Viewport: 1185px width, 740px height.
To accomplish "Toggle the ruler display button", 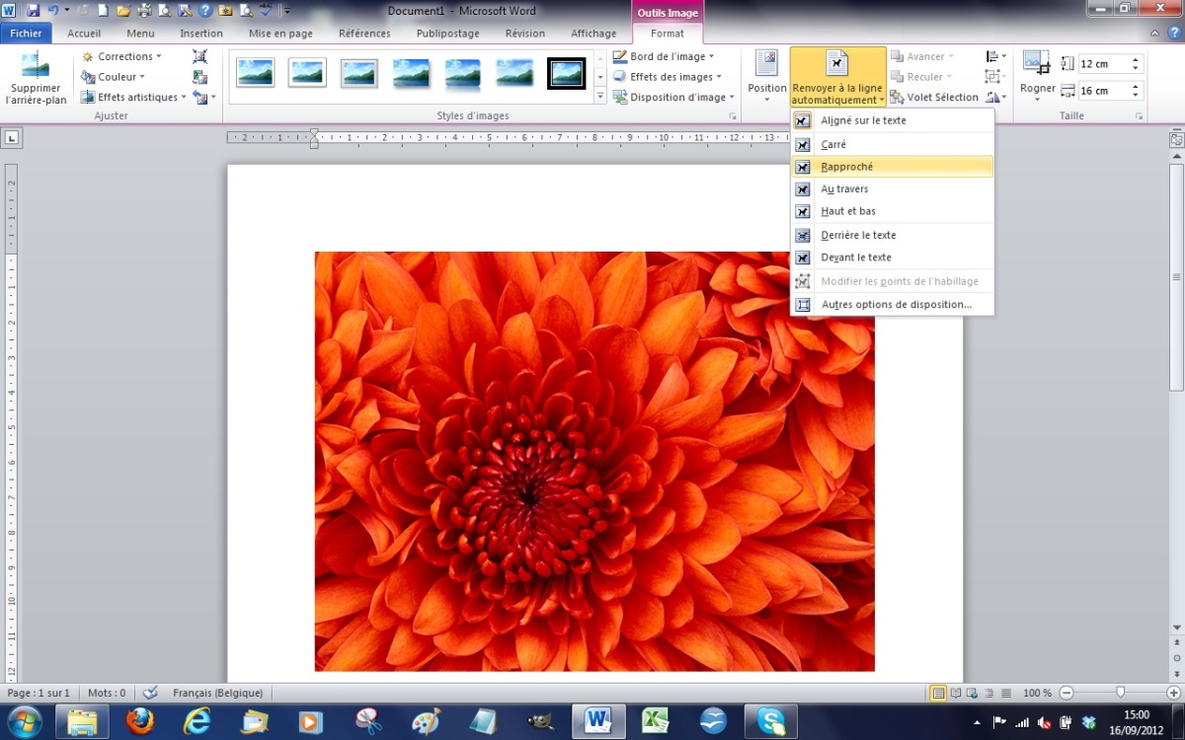I will click(x=1176, y=140).
